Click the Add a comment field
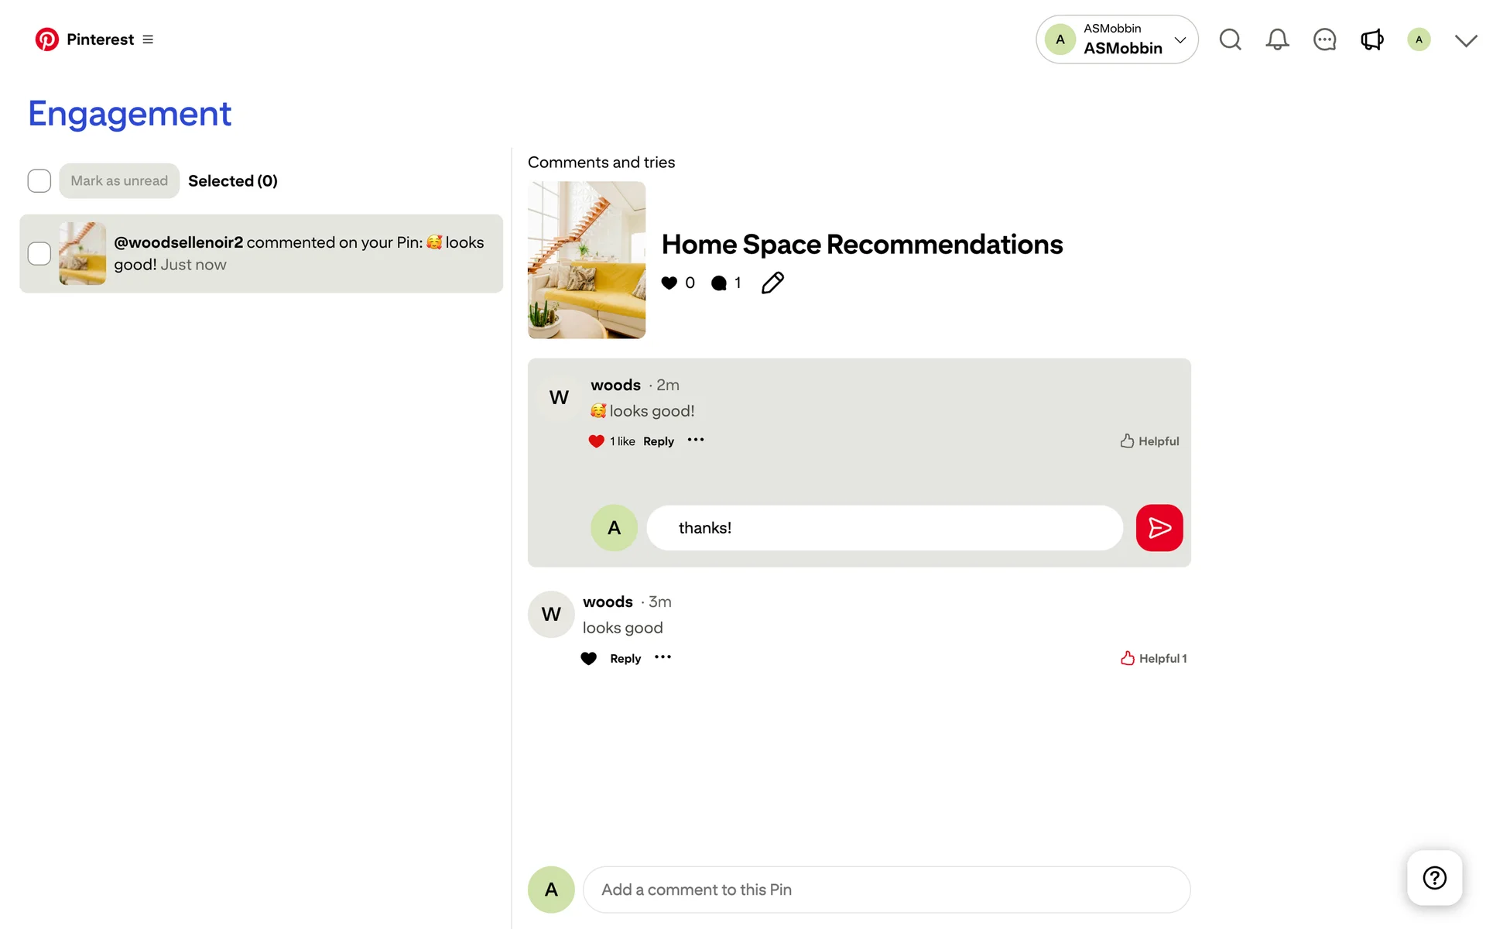Image resolution: width=1486 pixels, height=929 pixels. pos(886,890)
